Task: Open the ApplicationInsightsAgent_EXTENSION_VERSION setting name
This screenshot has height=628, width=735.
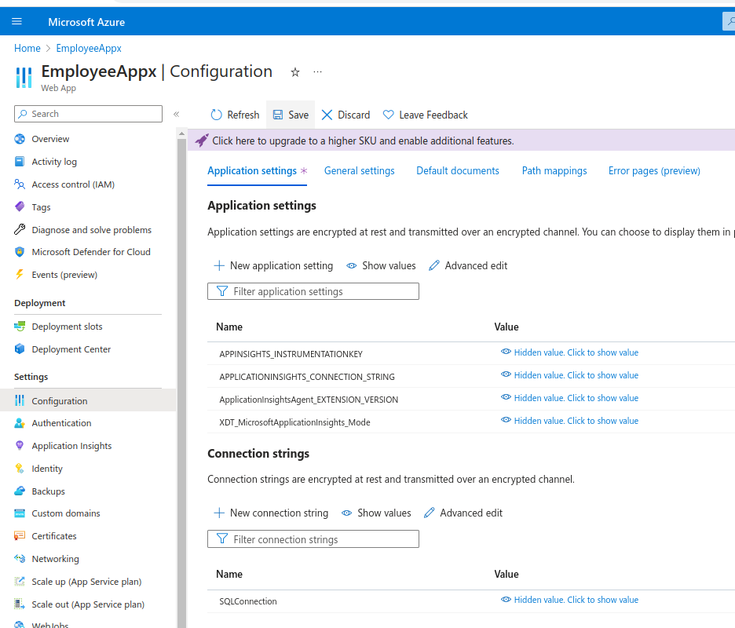Action: pos(309,400)
